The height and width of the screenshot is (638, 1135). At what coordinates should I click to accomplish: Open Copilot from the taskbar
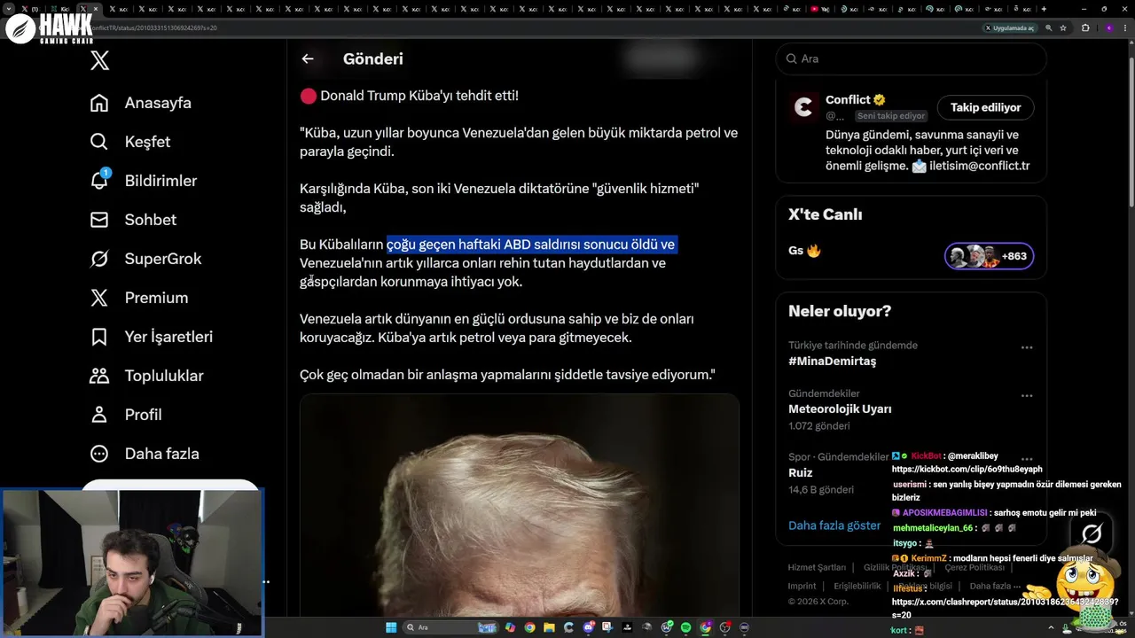pos(510,627)
